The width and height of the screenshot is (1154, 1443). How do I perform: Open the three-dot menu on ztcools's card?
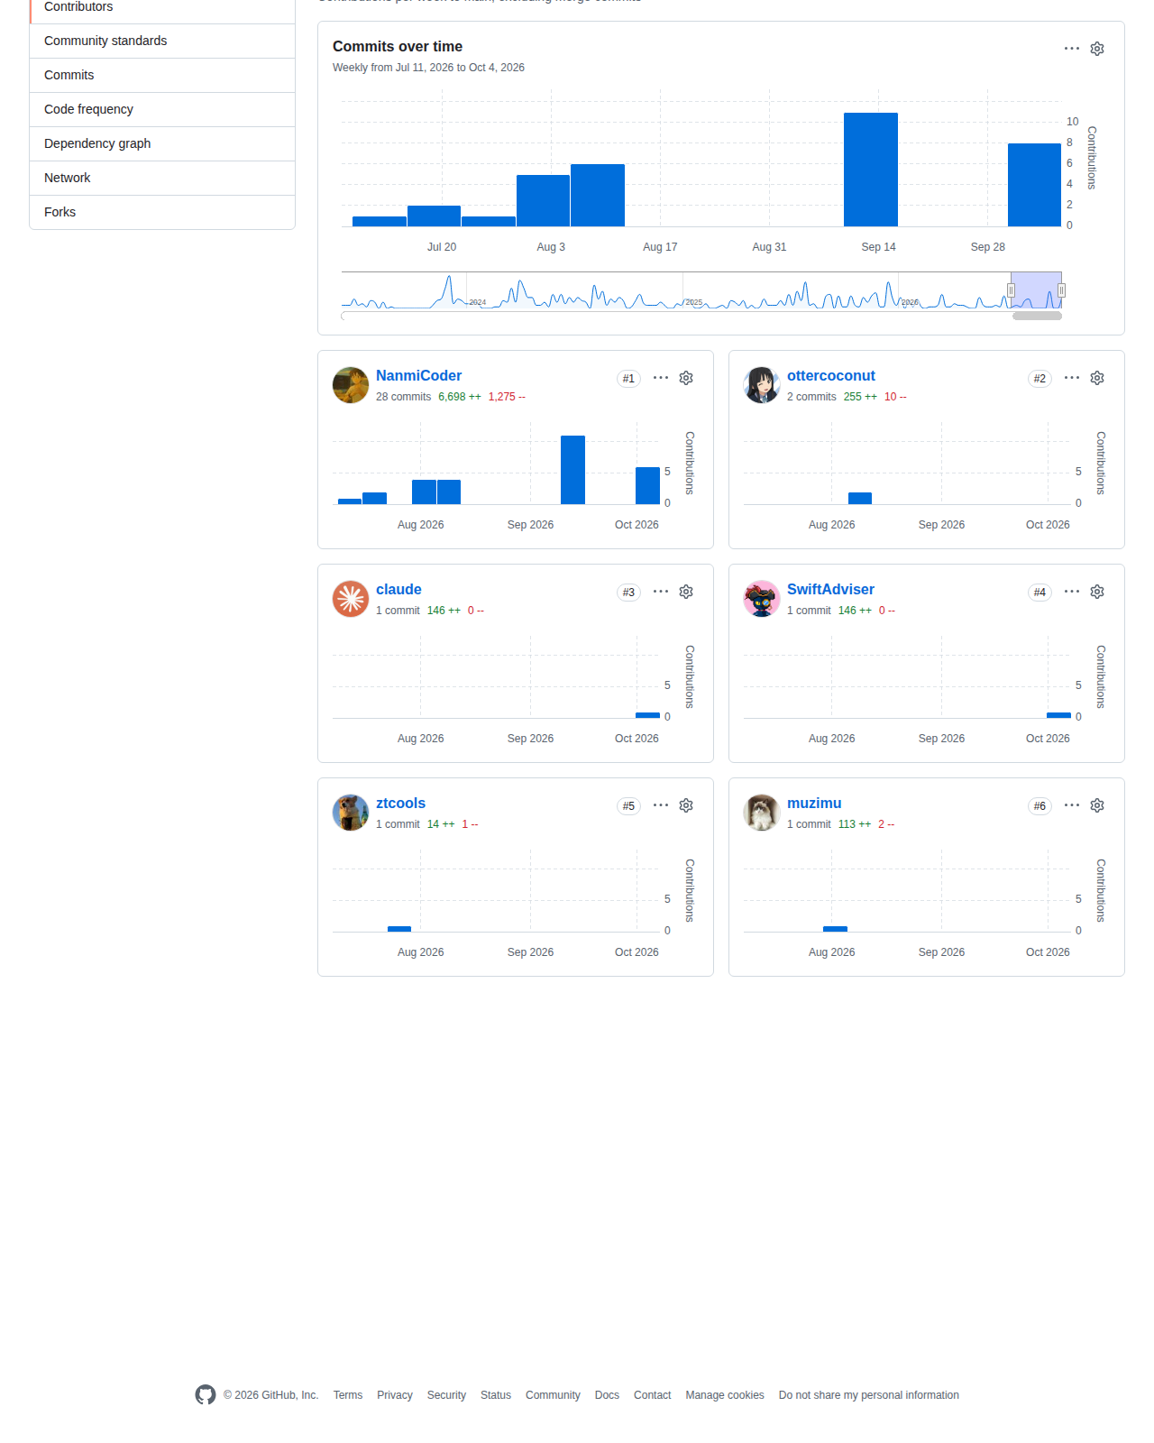661,805
